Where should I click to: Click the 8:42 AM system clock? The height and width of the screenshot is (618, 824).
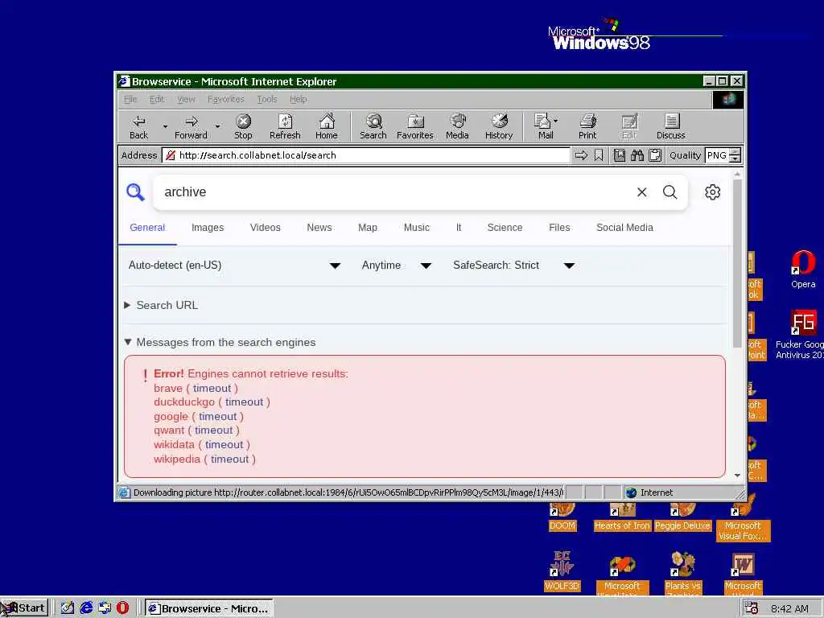point(789,608)
